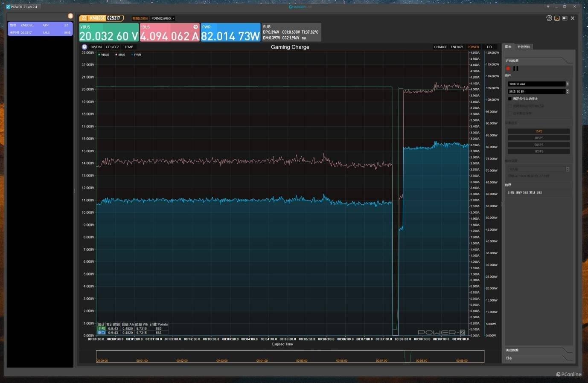
Task: Click the timeline overview bar below chart
Action: point(290,356)
